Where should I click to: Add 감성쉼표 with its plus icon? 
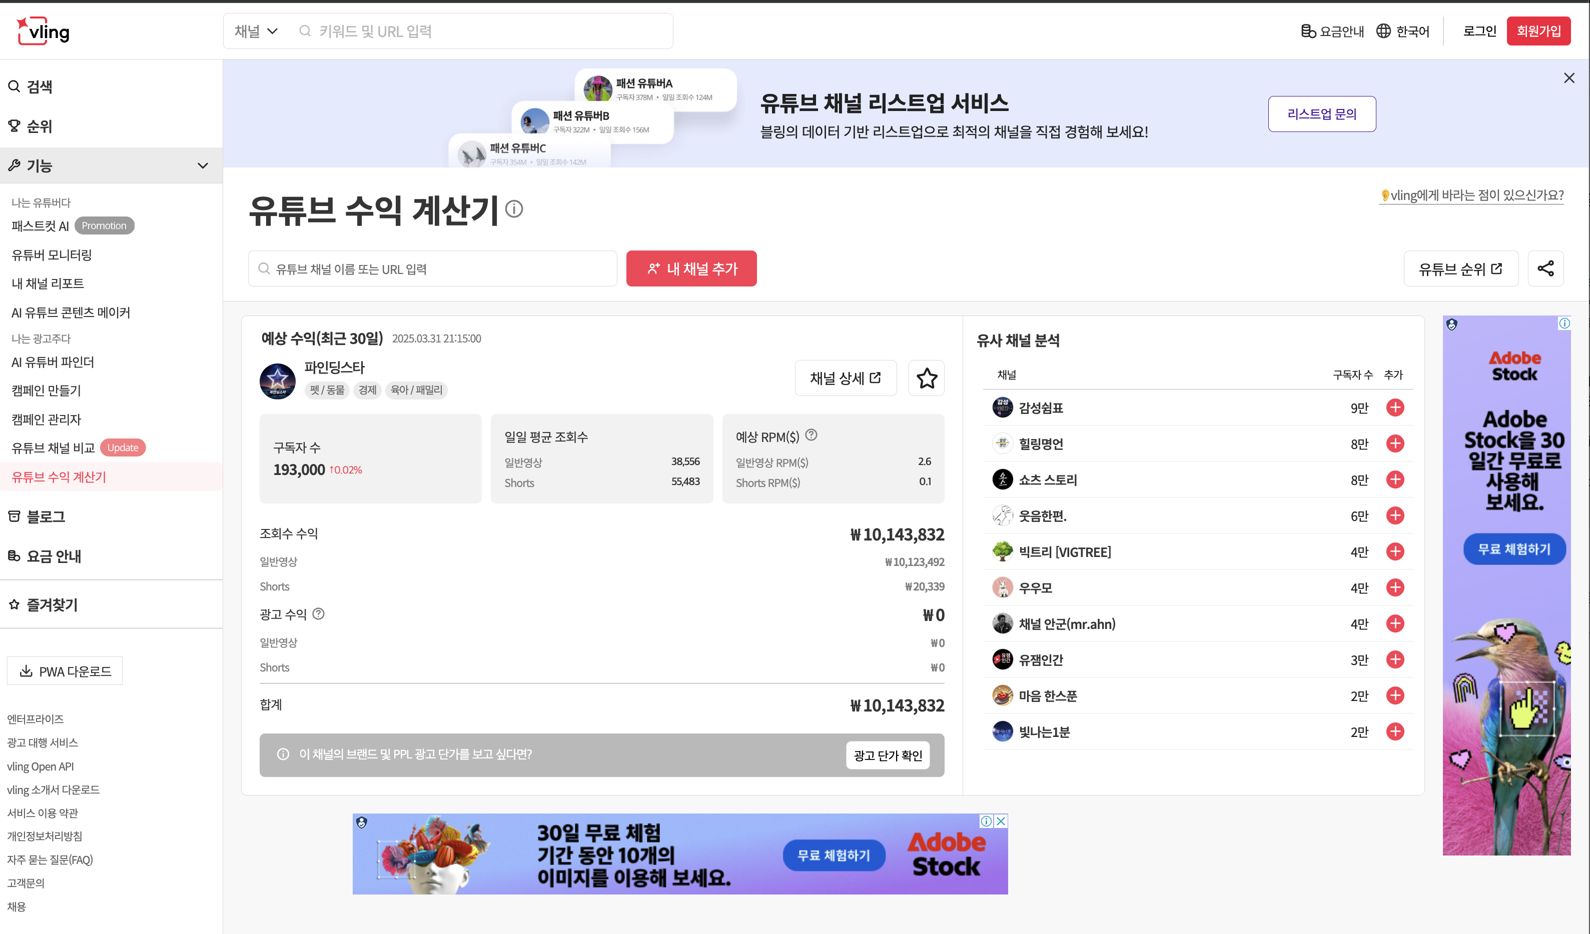click(1395, 407)
